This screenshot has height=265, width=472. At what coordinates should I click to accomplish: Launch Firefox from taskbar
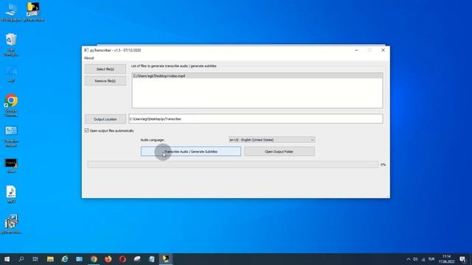pos(108,259)
